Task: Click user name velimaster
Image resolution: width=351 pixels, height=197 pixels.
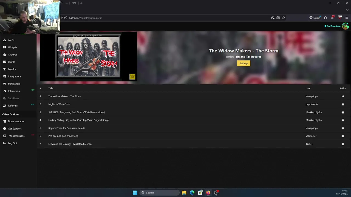Action: (311, 136)
